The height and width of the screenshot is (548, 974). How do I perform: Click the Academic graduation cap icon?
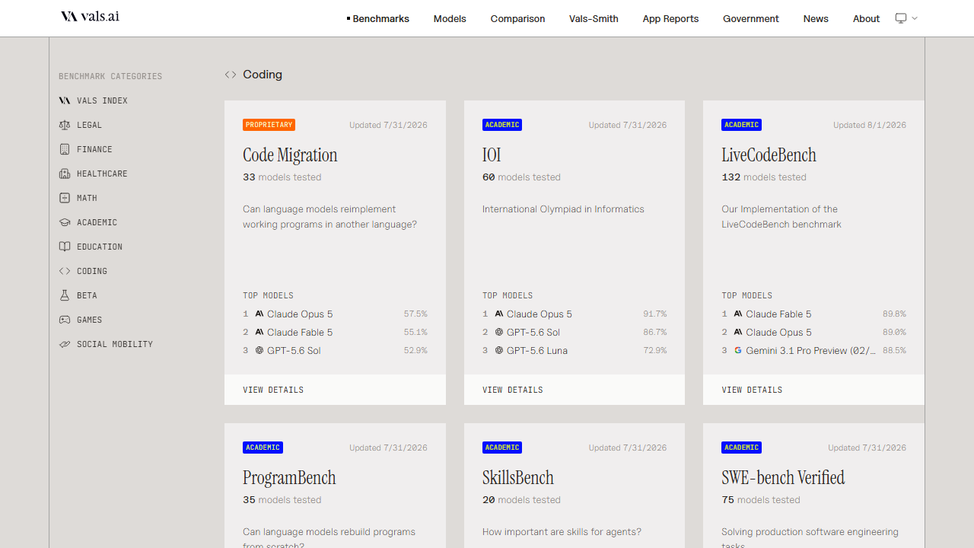tap(65, 222)
